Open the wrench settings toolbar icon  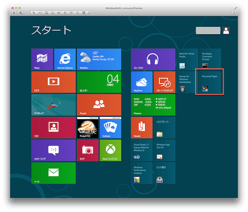point(34,13)
